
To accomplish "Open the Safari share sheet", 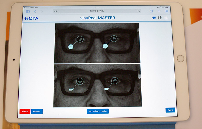I will tap(151, 11).
